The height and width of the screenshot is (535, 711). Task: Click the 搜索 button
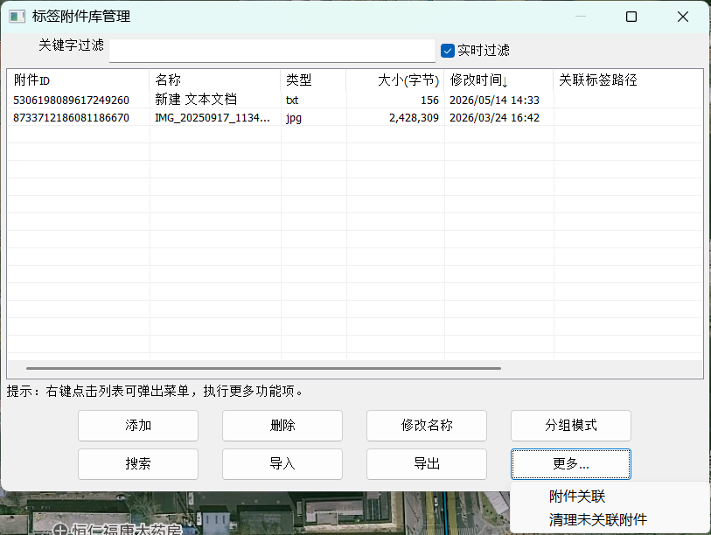(138, 464)
